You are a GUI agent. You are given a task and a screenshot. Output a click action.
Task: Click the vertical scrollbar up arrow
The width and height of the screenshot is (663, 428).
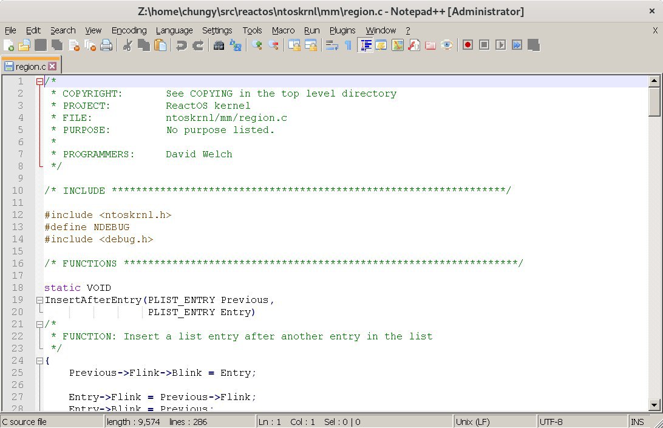coord(654,81)
